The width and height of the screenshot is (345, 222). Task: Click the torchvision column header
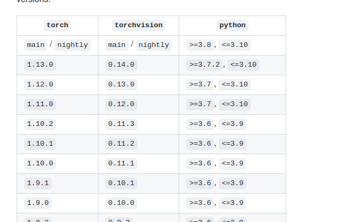tap(139, 25)
